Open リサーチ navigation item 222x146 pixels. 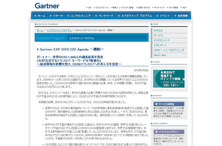click(x=58, y=16)
